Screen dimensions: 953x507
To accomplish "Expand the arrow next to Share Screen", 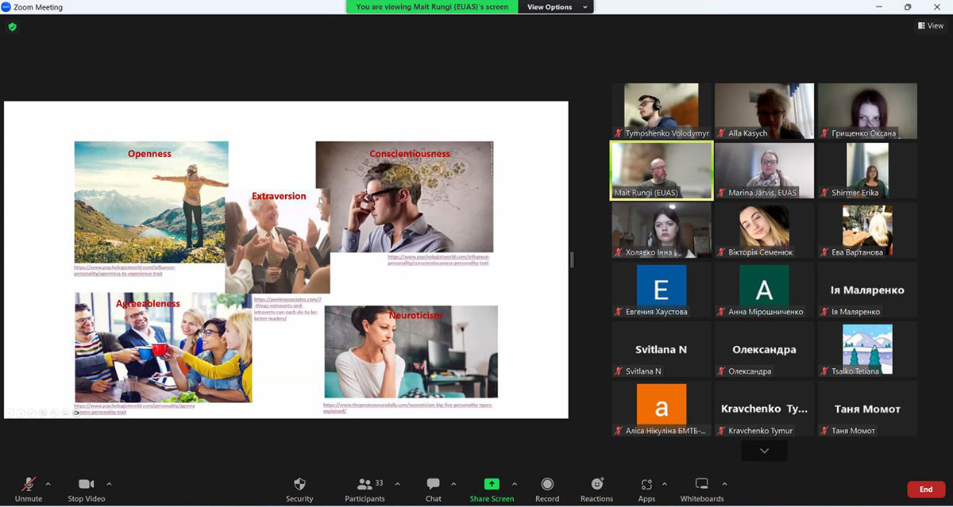I will (515, 483).
